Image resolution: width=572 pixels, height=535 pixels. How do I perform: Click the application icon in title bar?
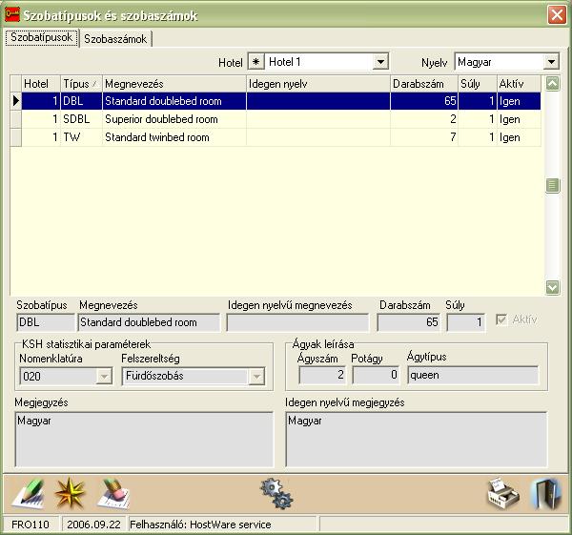tap(12, 15)
